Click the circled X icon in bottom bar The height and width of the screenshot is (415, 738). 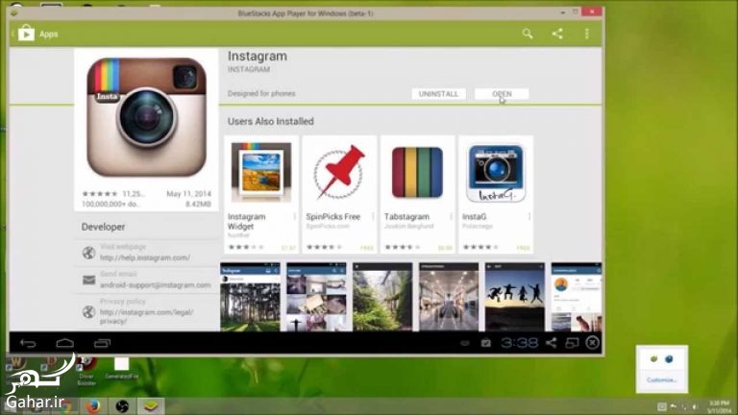[x=593, y=343]
